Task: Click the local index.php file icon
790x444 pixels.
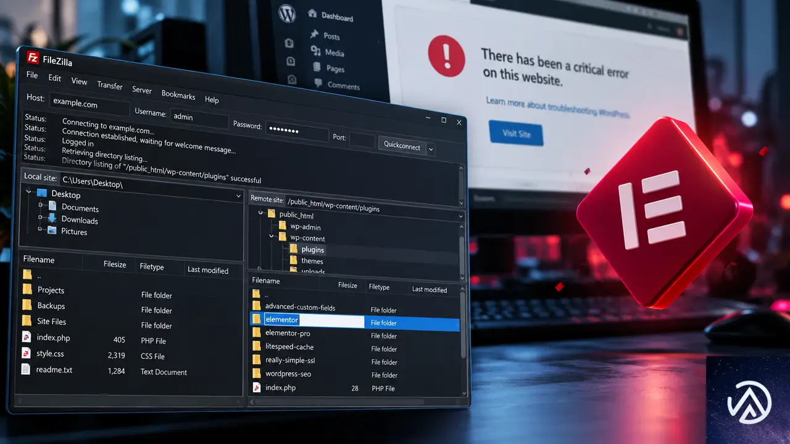Action: coord(27,337)
